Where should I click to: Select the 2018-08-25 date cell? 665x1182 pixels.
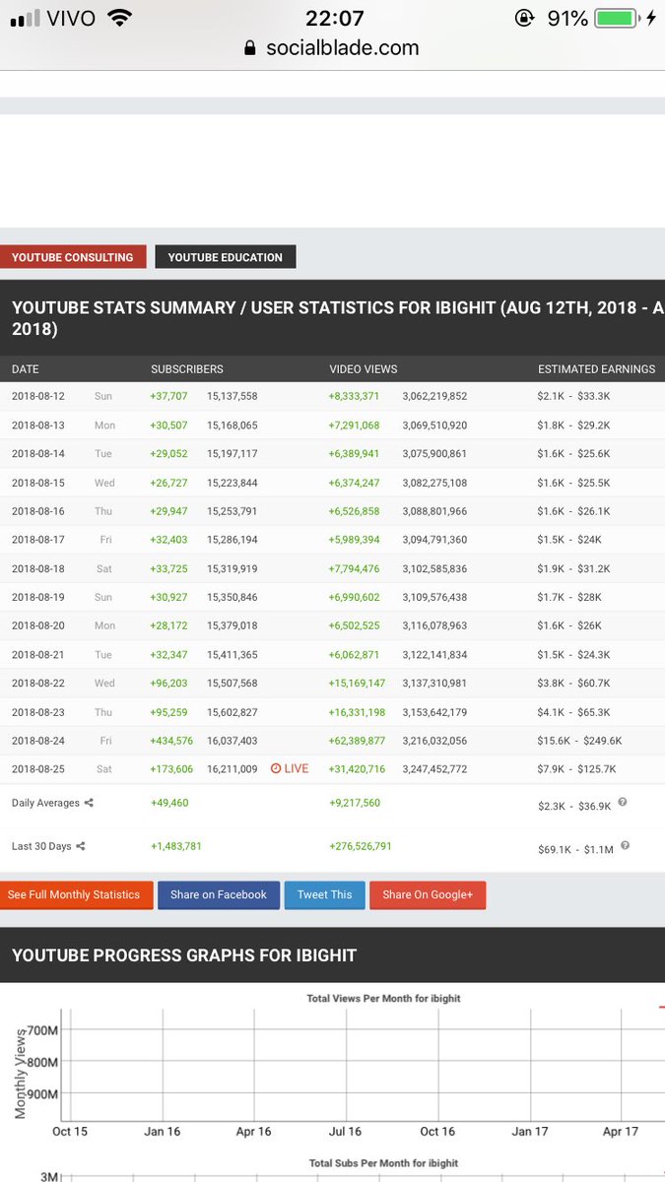pyautogui.click(x=38, y=768)
